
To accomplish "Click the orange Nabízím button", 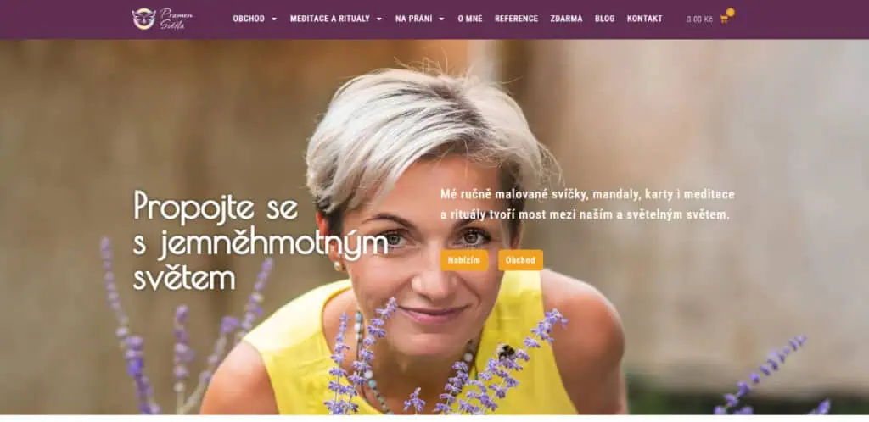I will pos(464,260).
